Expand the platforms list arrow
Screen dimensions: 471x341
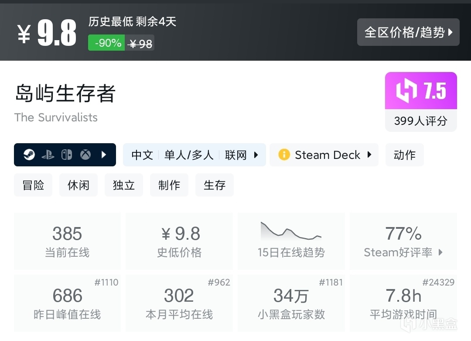[104, 155]
